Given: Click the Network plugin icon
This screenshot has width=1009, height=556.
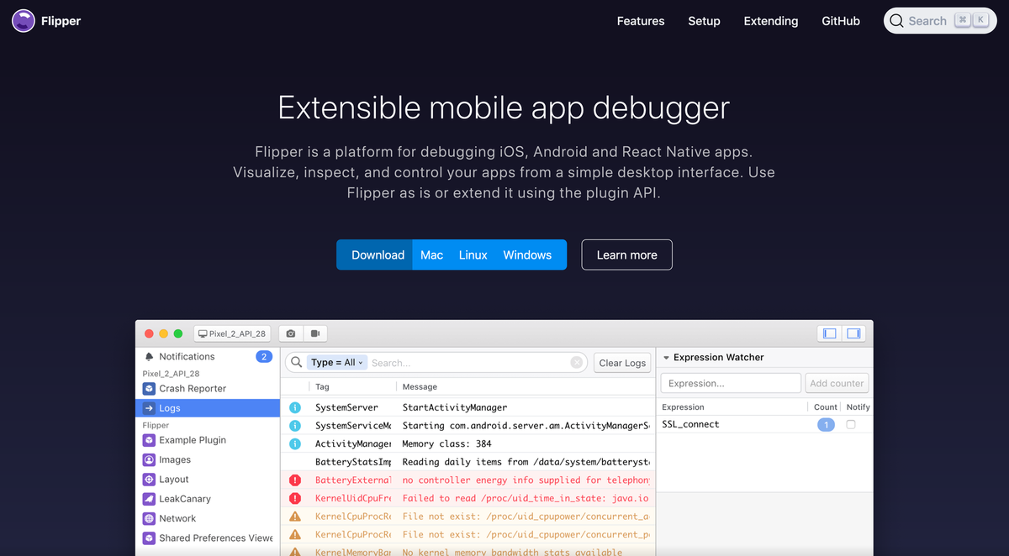Looking at the screenshot, I should click(x=149, y=519).
